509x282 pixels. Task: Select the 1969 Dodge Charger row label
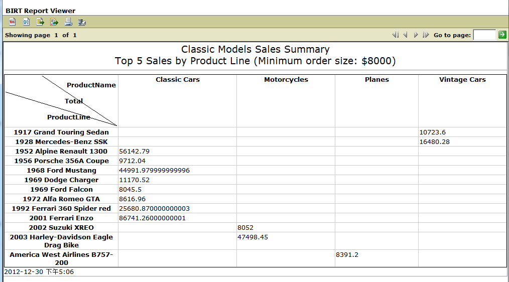[61, 180]
